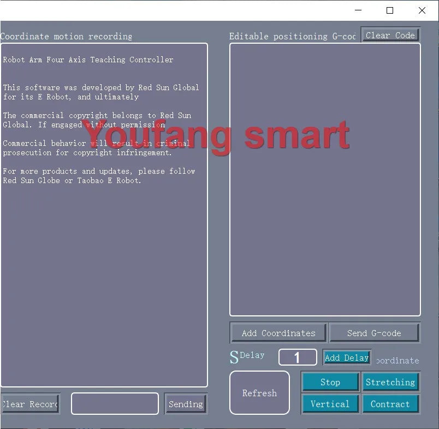Click the text field beside Sending button
The image size is (439, 429).
(x=115, y=404)
